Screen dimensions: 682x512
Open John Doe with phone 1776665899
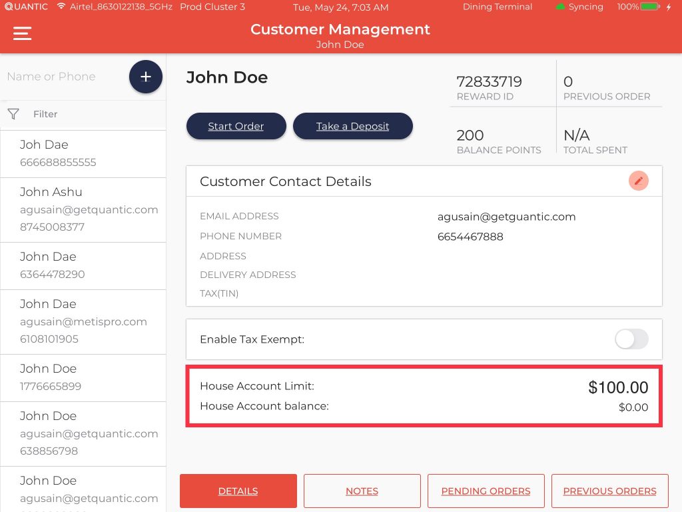tap(83, 377)
